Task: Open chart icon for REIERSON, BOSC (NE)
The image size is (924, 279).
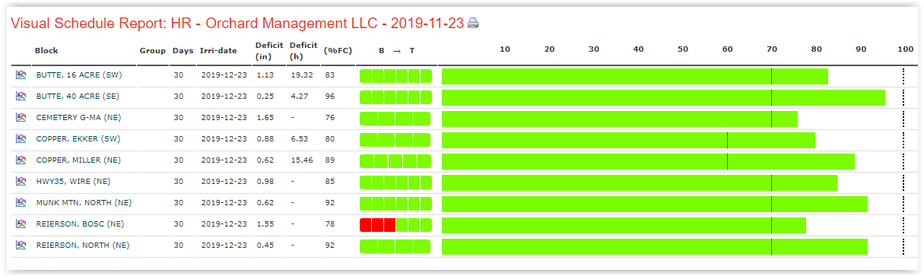Action: point(21,224)
